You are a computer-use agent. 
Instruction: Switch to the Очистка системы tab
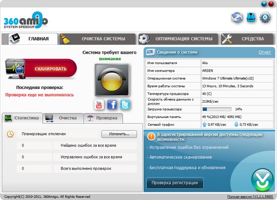click(x=97, y=39)
